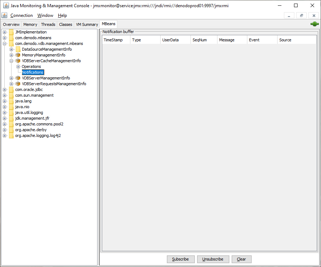
Task: Select the MemoryManagementInfo tree item
Action: pos(44,55)
